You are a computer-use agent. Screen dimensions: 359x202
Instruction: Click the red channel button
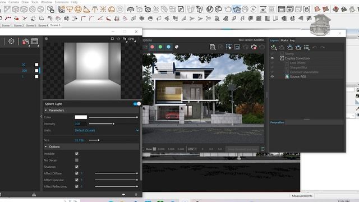click(152, 47)
